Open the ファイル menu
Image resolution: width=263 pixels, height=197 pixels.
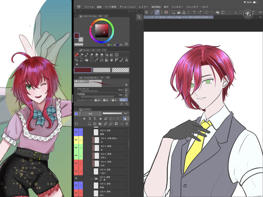pyautogui.click(x=89, y=7)
